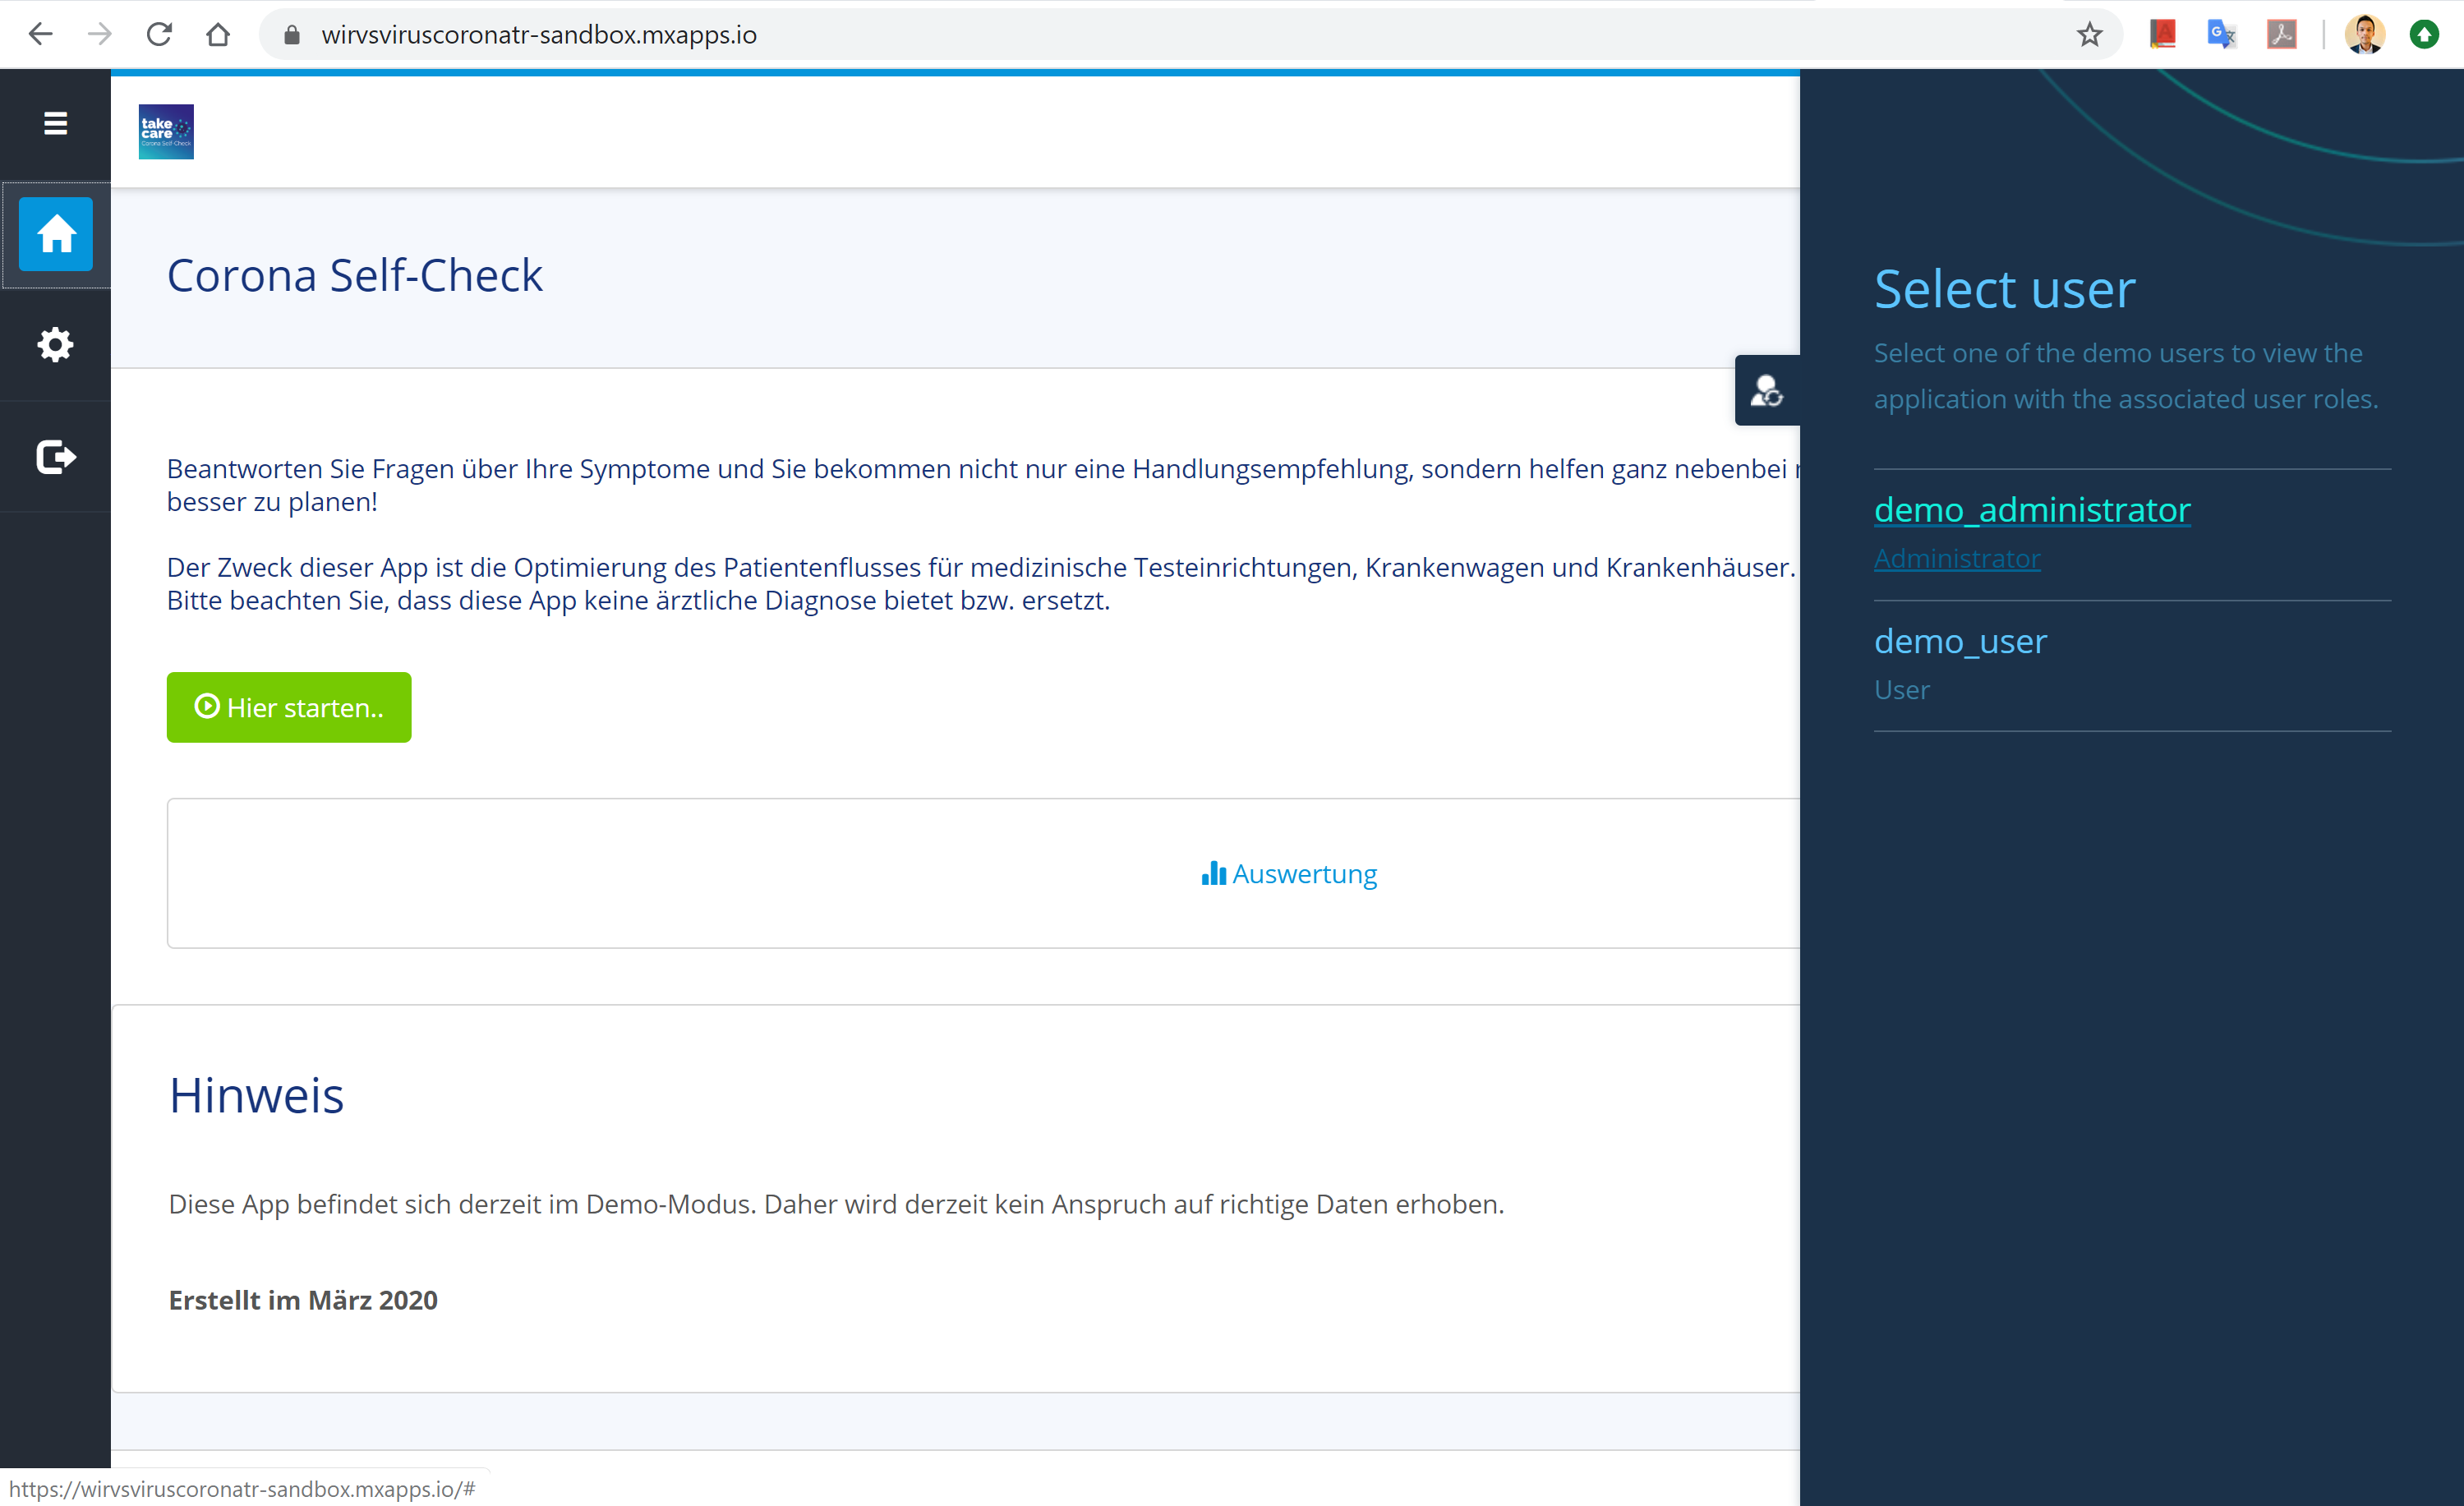The width and height of the screenshot is (2464, 1506).
Task: Open the hamburger menu in sidebar
Action: [55, 123]
